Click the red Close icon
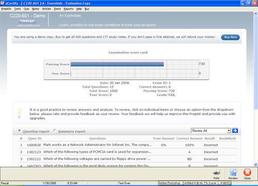 (x=247, y=172)
